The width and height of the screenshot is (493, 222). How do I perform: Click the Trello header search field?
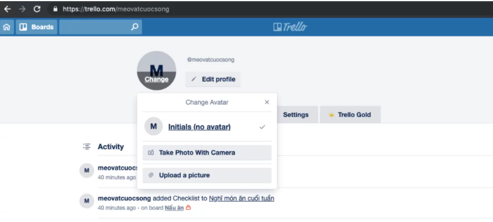100,27
